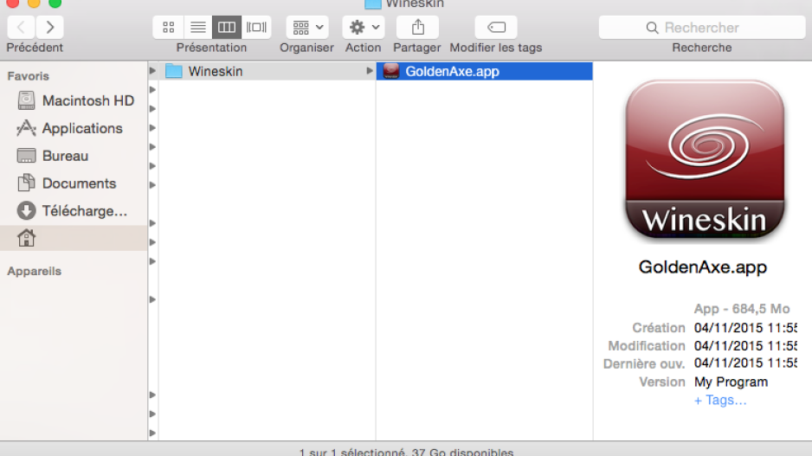Viewport: 812px width, 456px height.
Task: Select GoldenAxe.app in the file column
Action: (x=485, y=71)
